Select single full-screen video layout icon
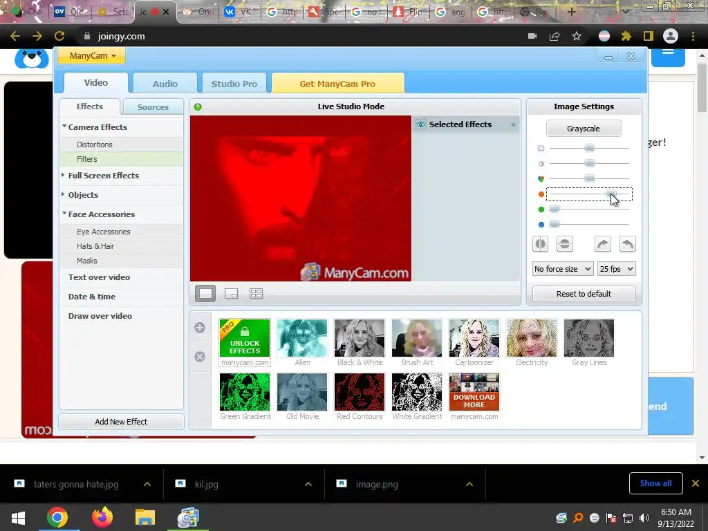708x531 pixels. 205,293
